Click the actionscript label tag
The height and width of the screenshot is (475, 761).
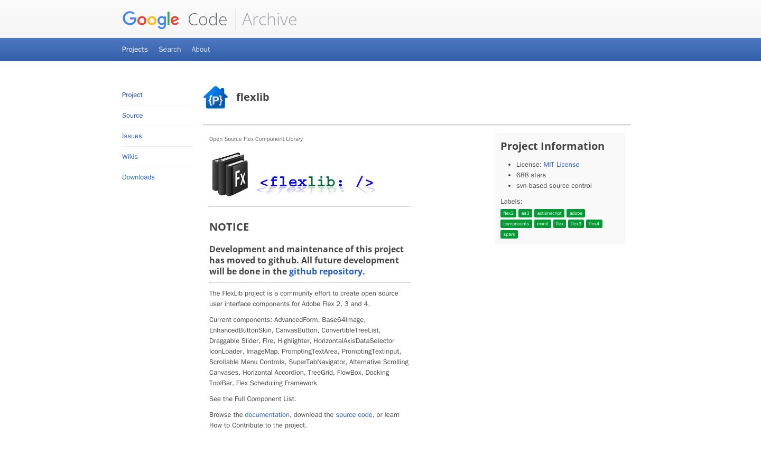pos(549,213)
